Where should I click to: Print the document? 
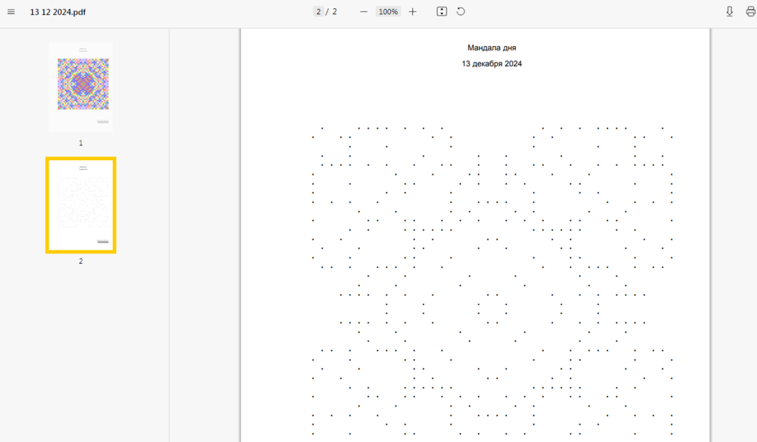[750, 11]
